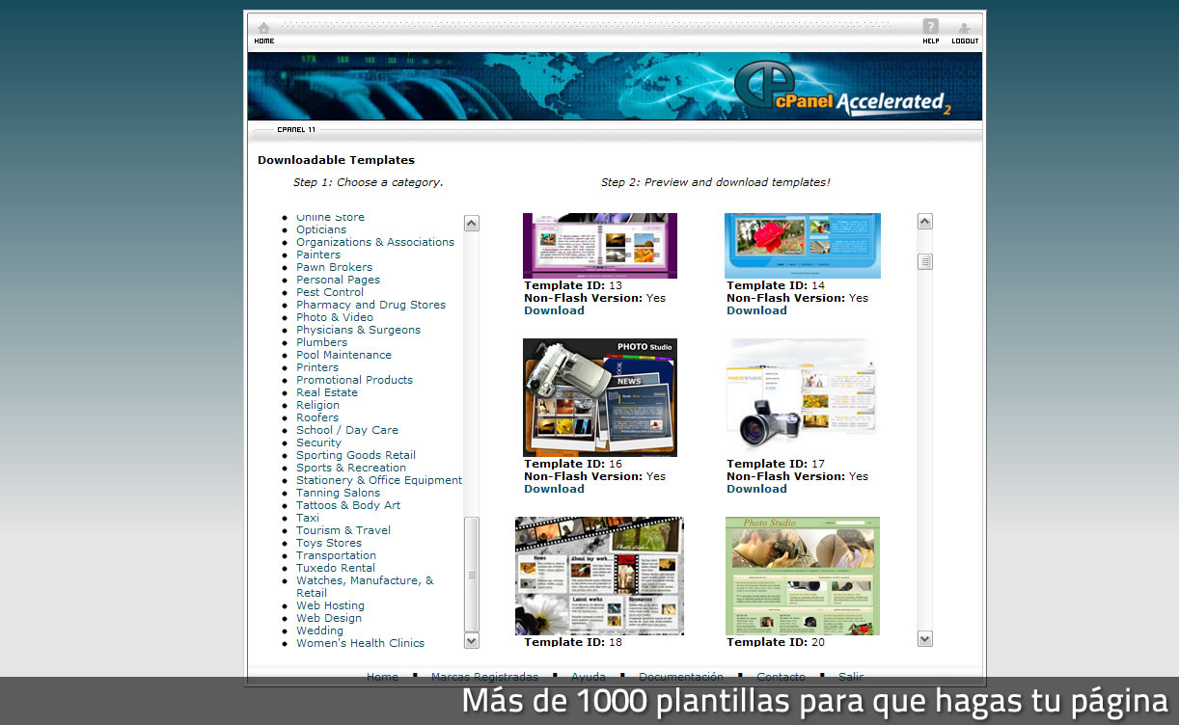The width and height of the screenshot is (1179, 725).
Task: Preview the template 16 camcorder thumbnail
Action: point(599,397)
